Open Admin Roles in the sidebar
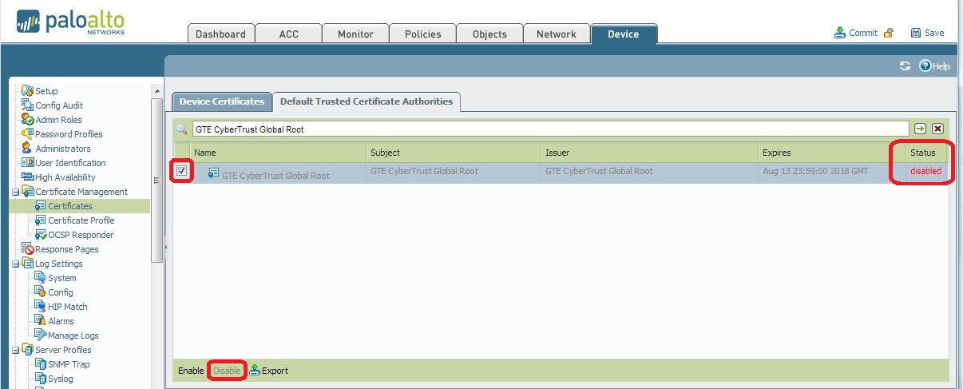The width and height of the screenshot is (963, 389). pyautogui.click(x=58, y=120)
